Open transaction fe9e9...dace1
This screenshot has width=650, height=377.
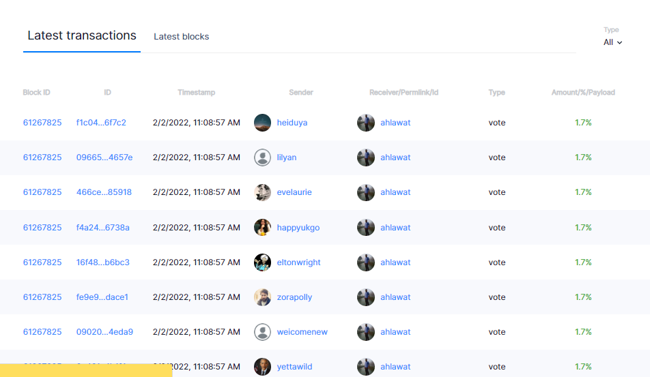click(102, 297)
